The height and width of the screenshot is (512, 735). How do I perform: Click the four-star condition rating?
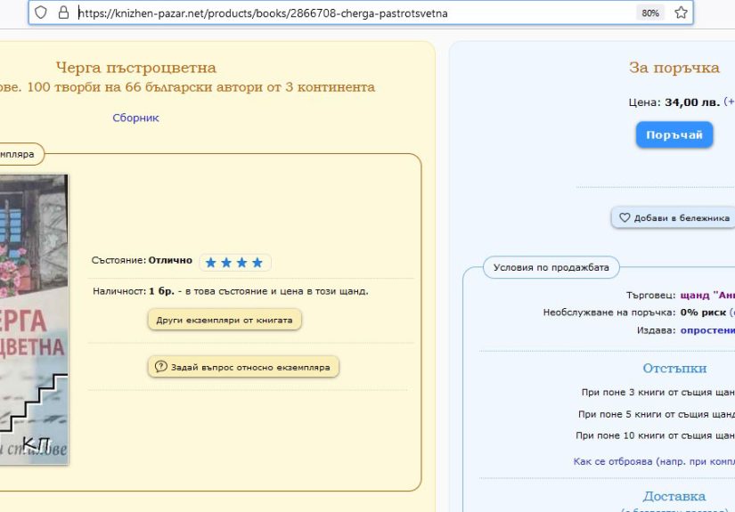pos(234,263)
